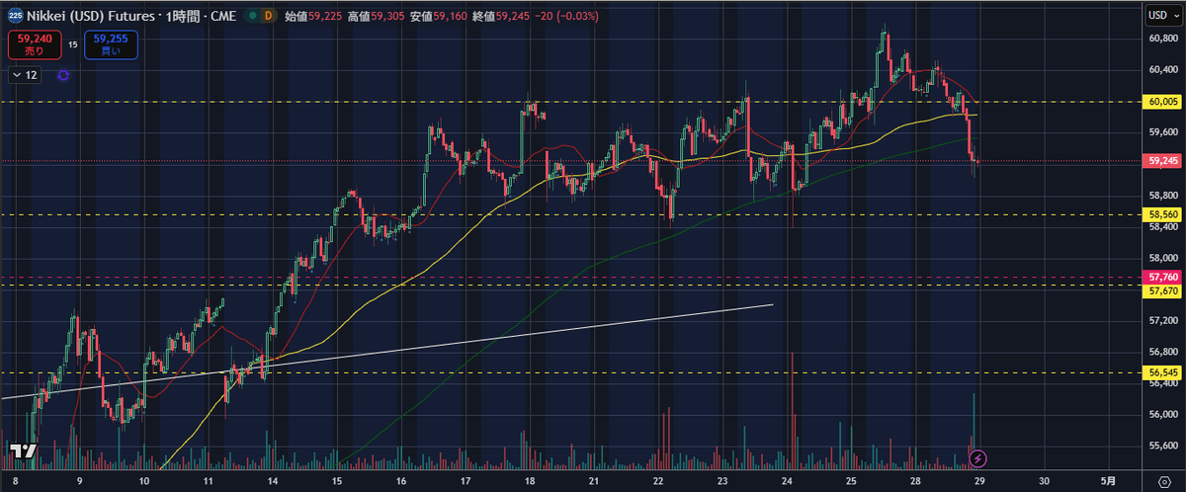Click the orange D data badge
This screenshot has width=1186, height=492.
click(267, 16)
